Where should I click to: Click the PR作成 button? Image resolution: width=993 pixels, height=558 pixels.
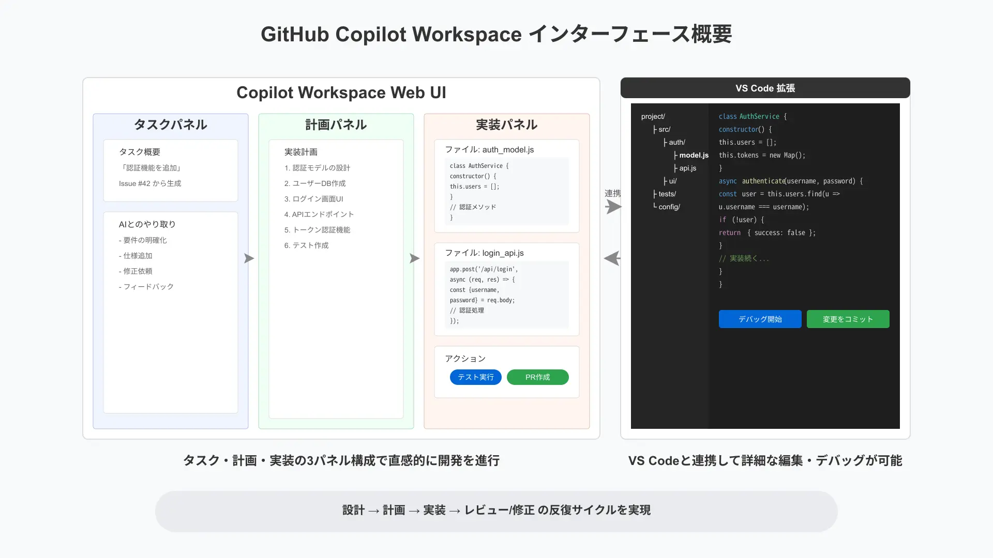point(537,377)
